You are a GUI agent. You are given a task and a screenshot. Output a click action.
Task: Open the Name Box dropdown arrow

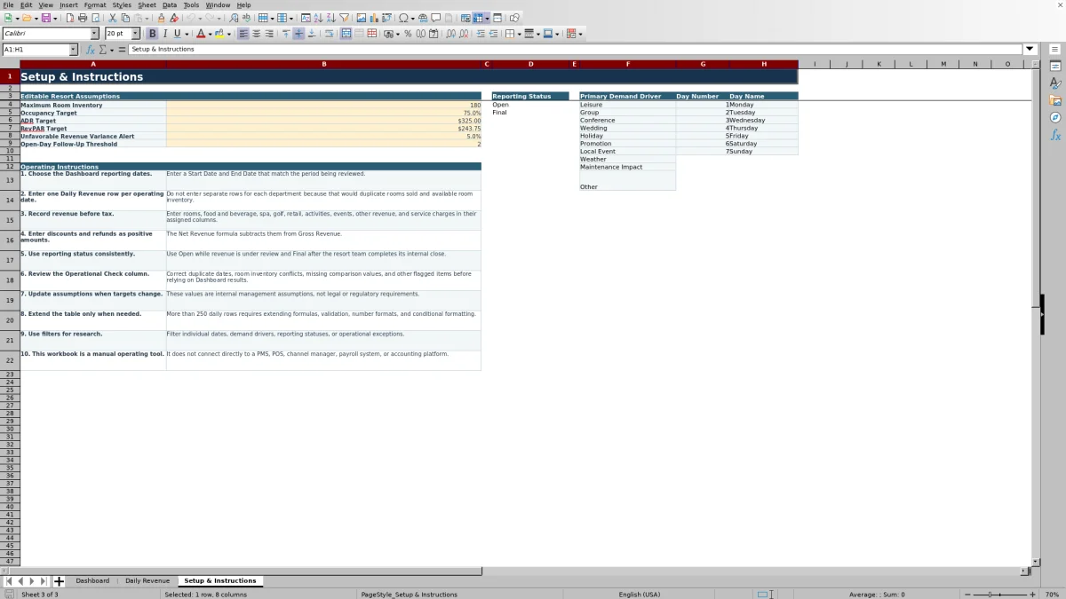click(x=73, y=50)
